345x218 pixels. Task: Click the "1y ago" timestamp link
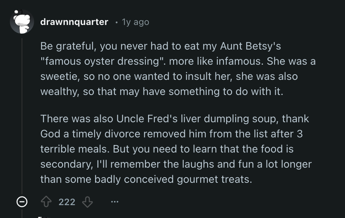tap(135, 22)
